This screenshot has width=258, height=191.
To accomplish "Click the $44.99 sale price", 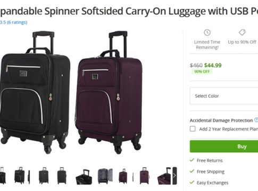I will click(213, 65).
